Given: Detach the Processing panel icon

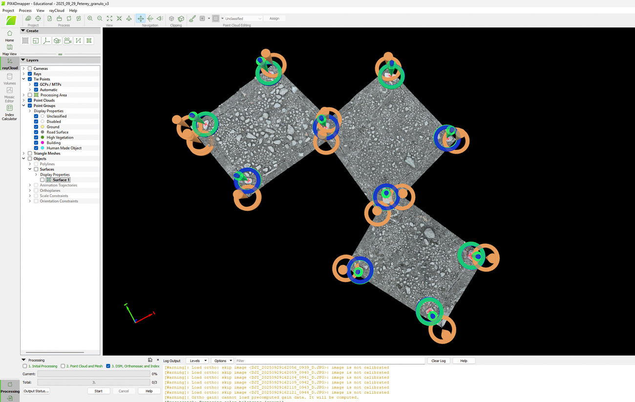Looking at the screenshot, I should click(150, 360).
